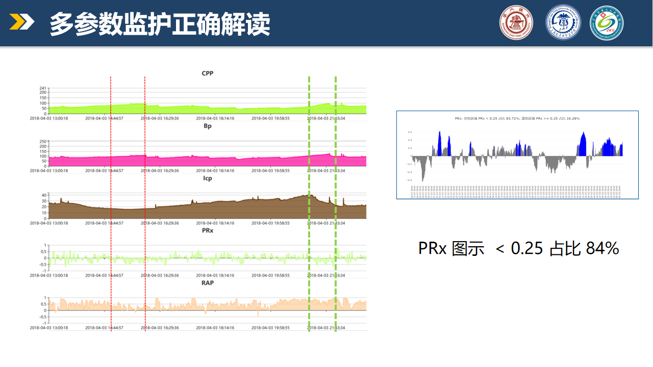The width and height of the screenshot is (653, 367).
Task: Click the Bp chart title
Action: pyautogui.click(x=208, y=126)
